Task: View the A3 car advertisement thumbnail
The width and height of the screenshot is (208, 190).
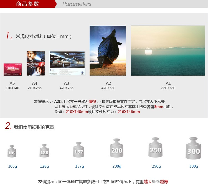Action: point(67,63)
